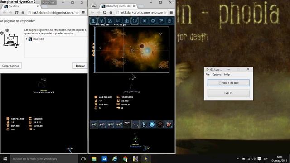Viewport: 290px width, 163px height.
Task: Activate the red target ability slot
Action: point(169,125)
